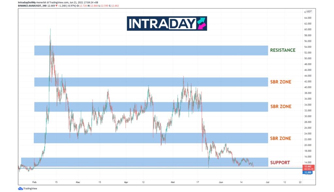Click the red 12.662 current price tag

pyautogui.click(x=308, y=166)
